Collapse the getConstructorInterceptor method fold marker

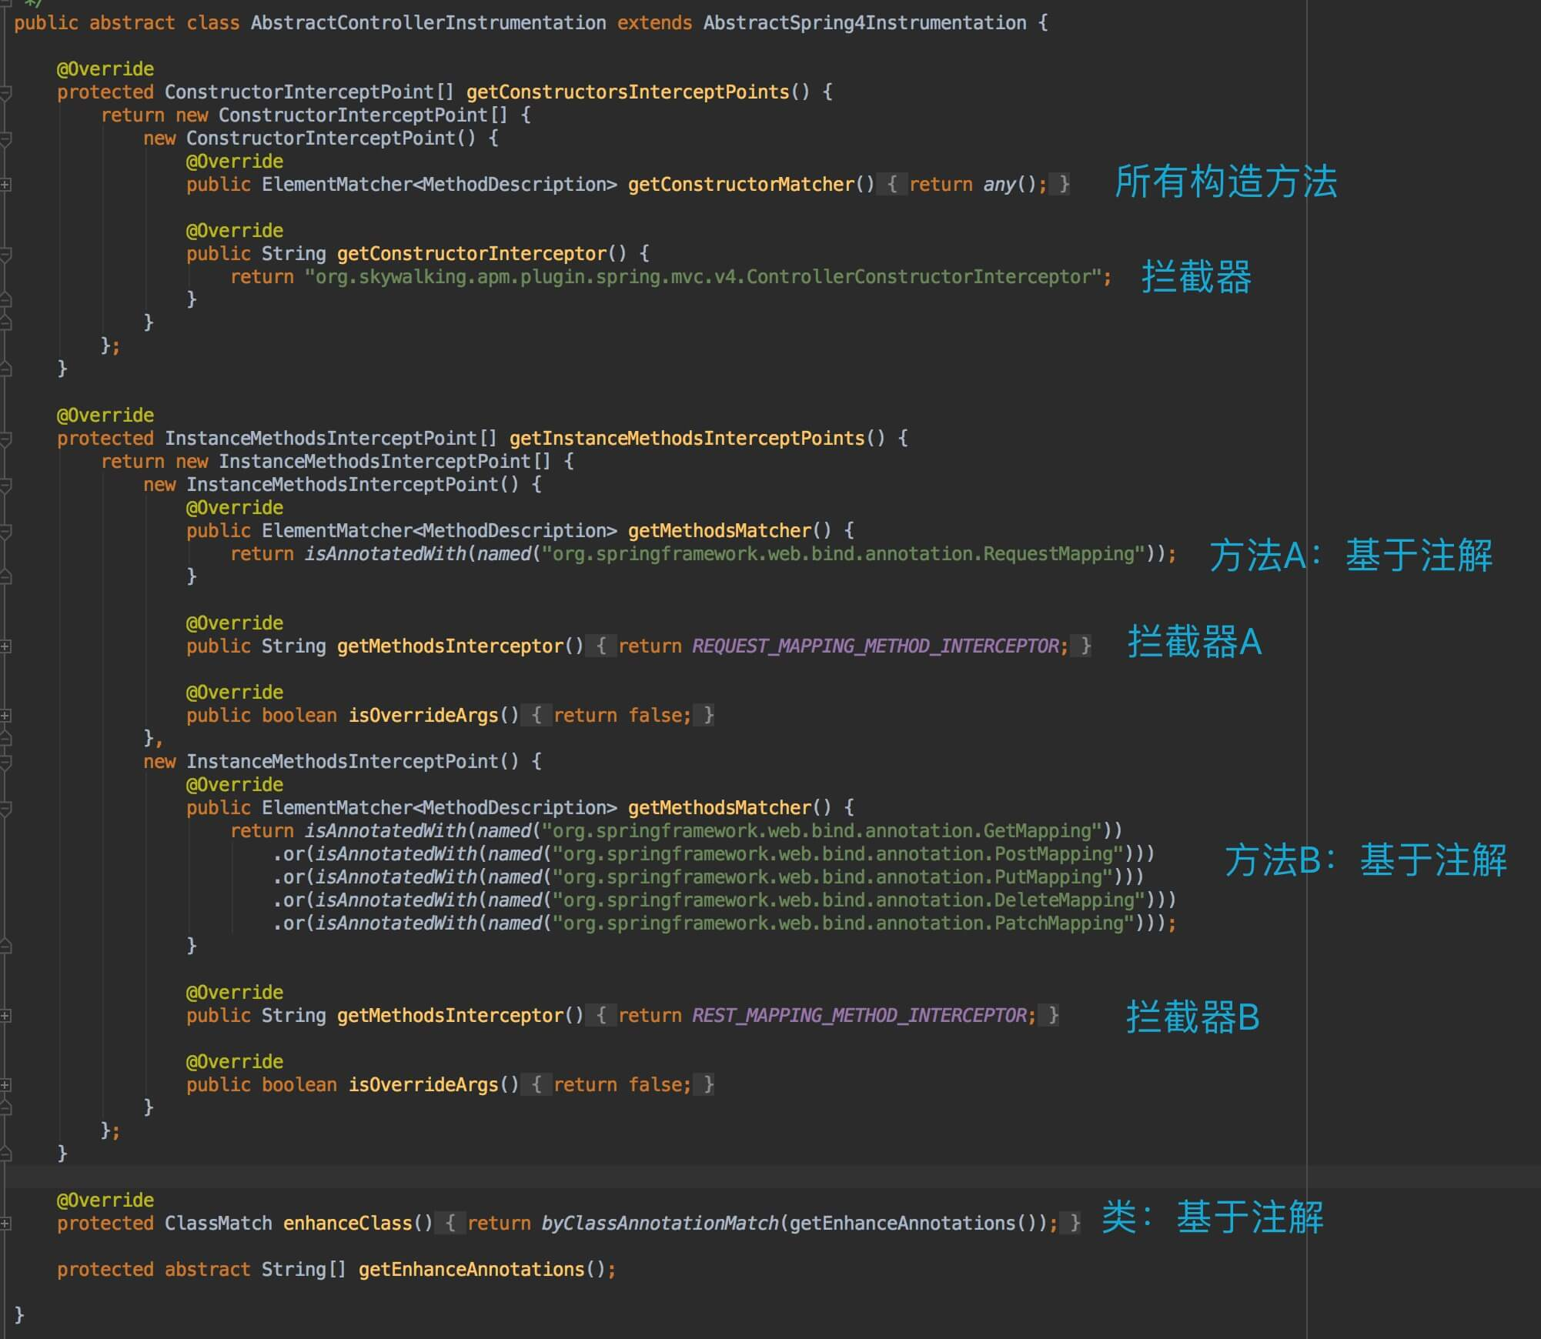coord(5,254)
